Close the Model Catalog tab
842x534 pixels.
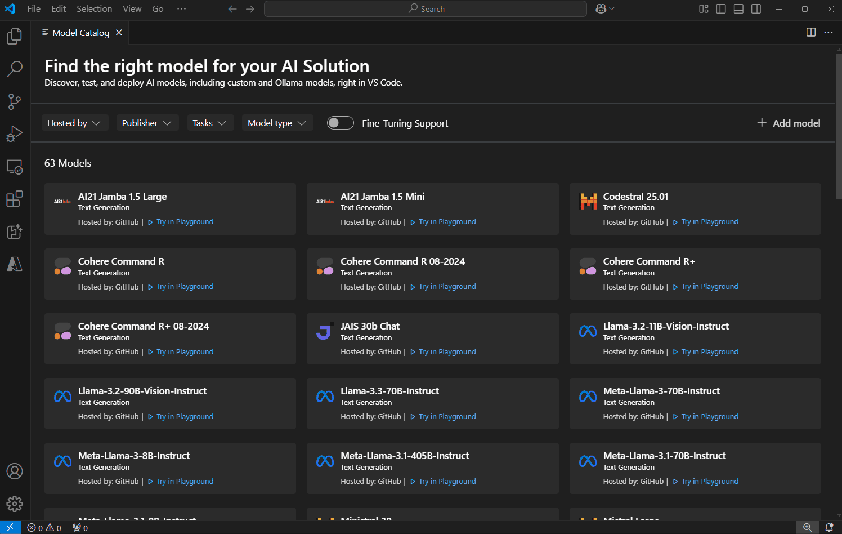[x=119, y=33]
